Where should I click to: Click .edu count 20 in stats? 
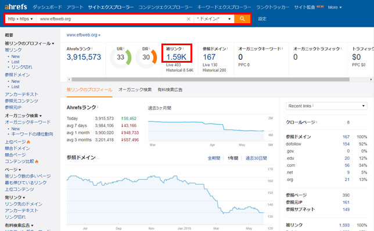pos(347,158)
